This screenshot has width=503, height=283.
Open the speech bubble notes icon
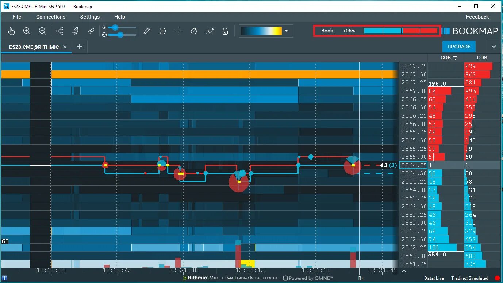162,31
